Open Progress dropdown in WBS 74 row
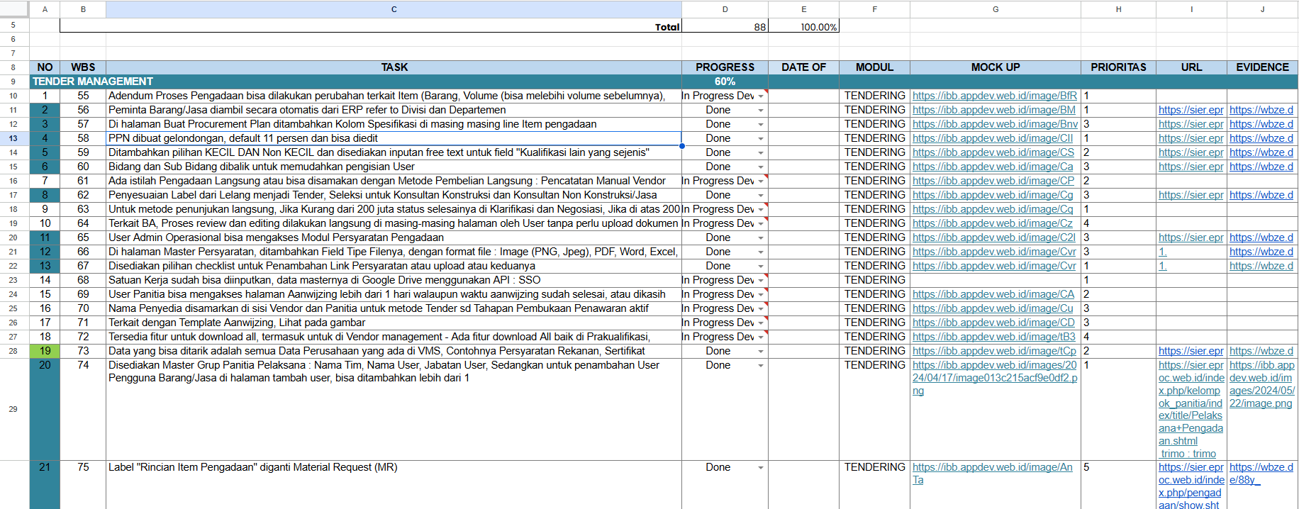The height and width of the screenshot is (509, 1299). click(x=761, y=365)
